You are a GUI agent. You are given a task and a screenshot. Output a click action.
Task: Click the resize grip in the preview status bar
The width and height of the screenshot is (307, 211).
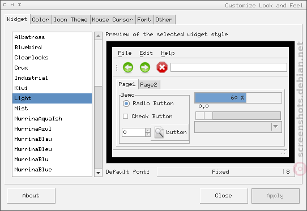pyautogui.click(x=284, y=152)
